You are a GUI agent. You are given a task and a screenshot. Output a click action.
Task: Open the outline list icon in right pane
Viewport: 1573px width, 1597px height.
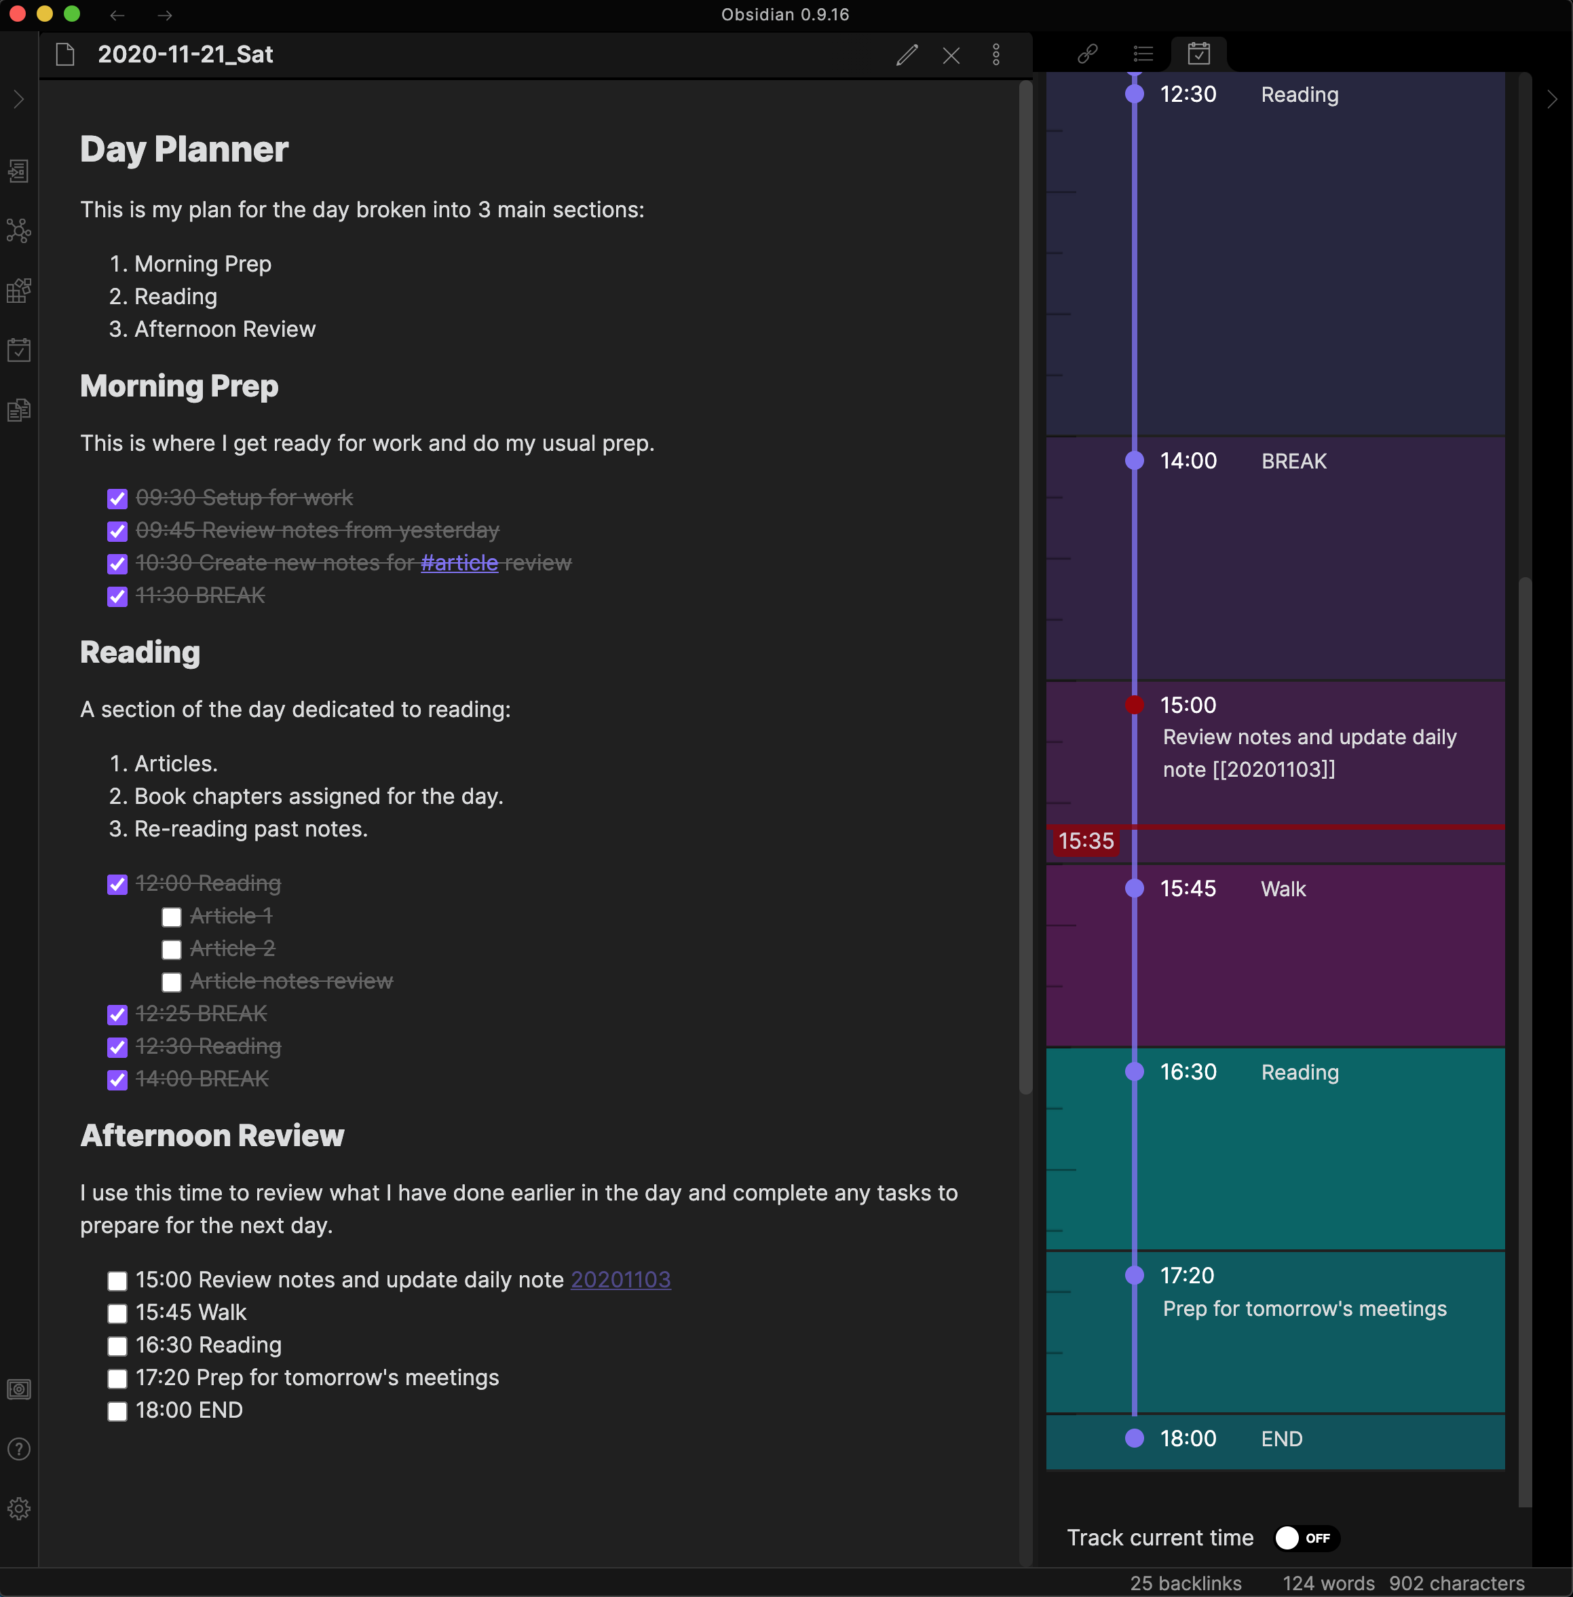(1143, 53)
